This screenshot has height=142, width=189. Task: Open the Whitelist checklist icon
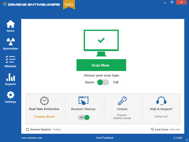pos(10,59)
